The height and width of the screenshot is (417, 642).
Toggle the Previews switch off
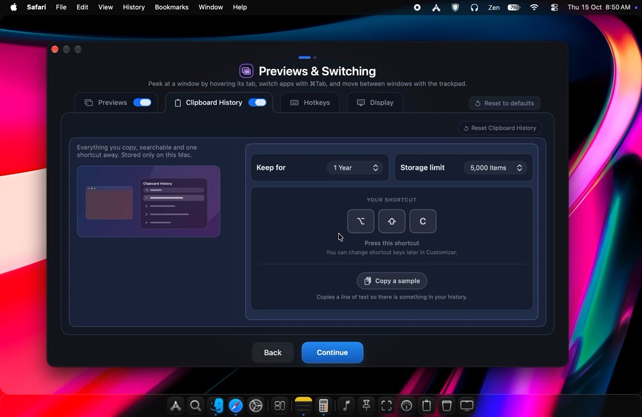(x=142, y=103)
